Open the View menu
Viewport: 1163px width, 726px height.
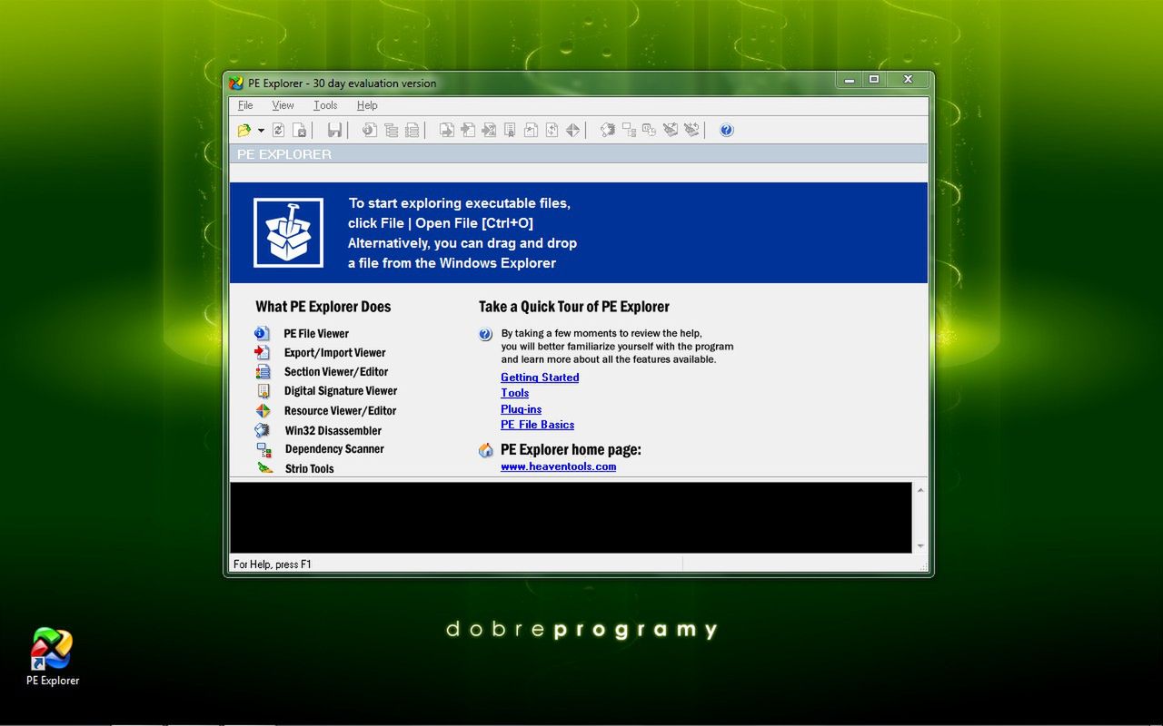point(283,105)
